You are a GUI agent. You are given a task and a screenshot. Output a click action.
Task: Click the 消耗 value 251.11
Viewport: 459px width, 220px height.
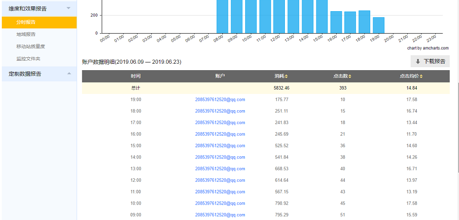281,111
